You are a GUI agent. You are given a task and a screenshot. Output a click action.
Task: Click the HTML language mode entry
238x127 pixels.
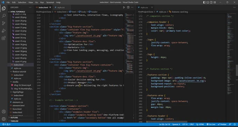200,124
